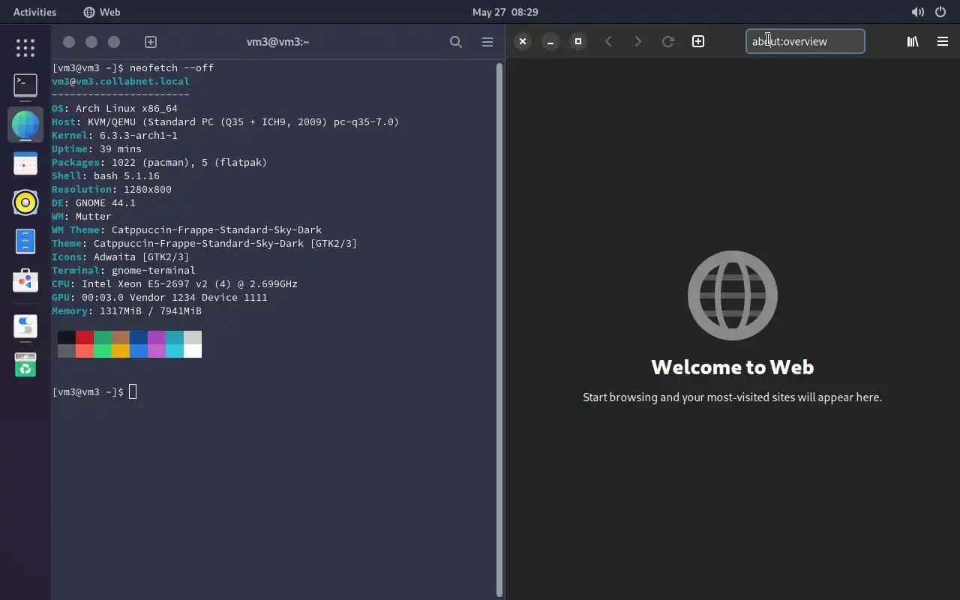The height and width of the screenshot is (600, 960).
Task: Click the WM 'Mutter' line
Action: pyautogui.click(x=82, y=216)
